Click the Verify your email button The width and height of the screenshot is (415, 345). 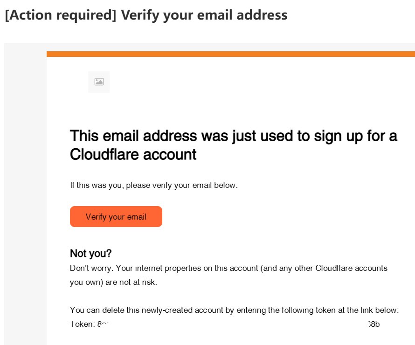tap(116, 216)
